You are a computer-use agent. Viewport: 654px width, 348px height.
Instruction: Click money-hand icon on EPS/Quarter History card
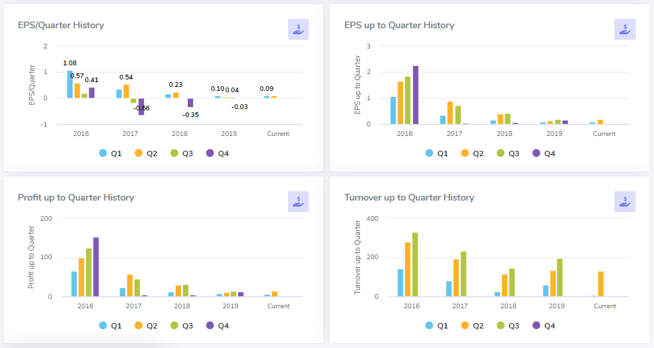[x=298, y=29]
